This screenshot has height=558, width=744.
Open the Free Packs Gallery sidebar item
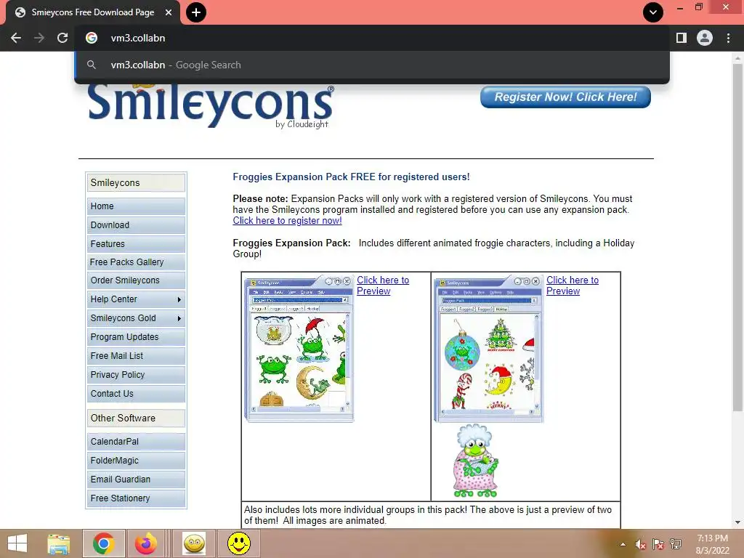136,262
